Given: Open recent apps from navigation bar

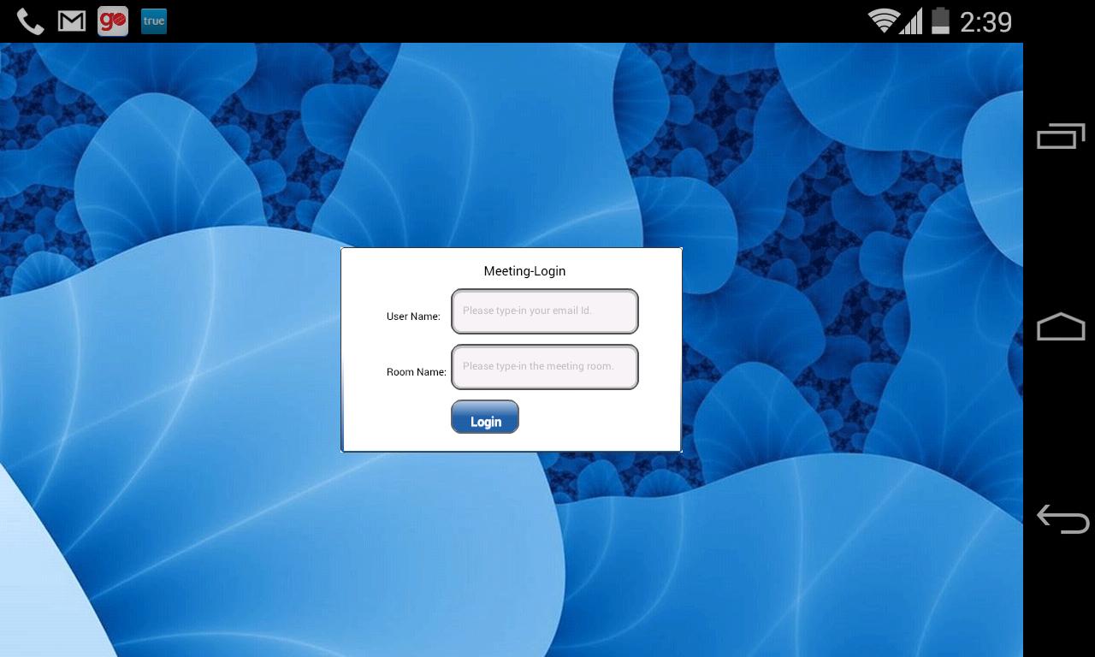Looking at the screenshot, I should 1061,137.
